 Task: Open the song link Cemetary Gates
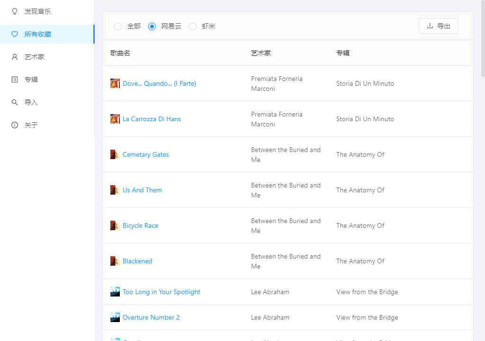tap(145, 154)
